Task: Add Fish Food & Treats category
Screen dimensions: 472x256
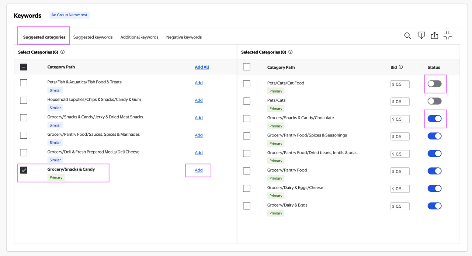Action: 199,83
